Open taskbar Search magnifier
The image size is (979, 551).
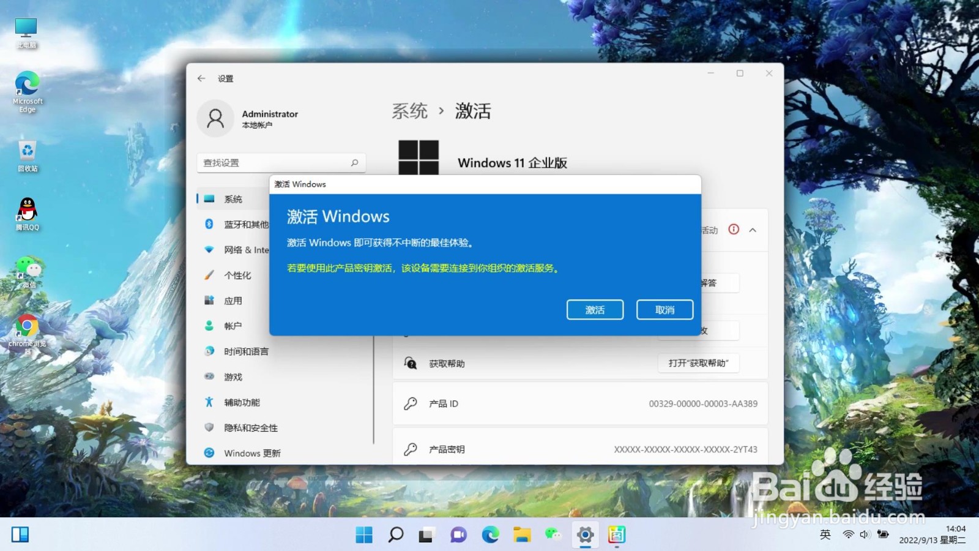396,534
